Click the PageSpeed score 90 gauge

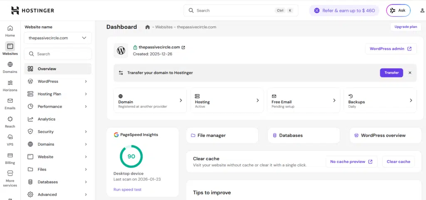click(131, 157)
